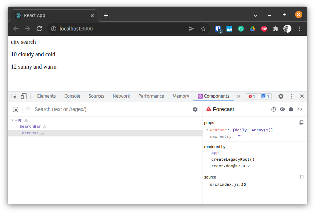Click the component search input field
Screen dimensions: 315x213
click(109, 109)
